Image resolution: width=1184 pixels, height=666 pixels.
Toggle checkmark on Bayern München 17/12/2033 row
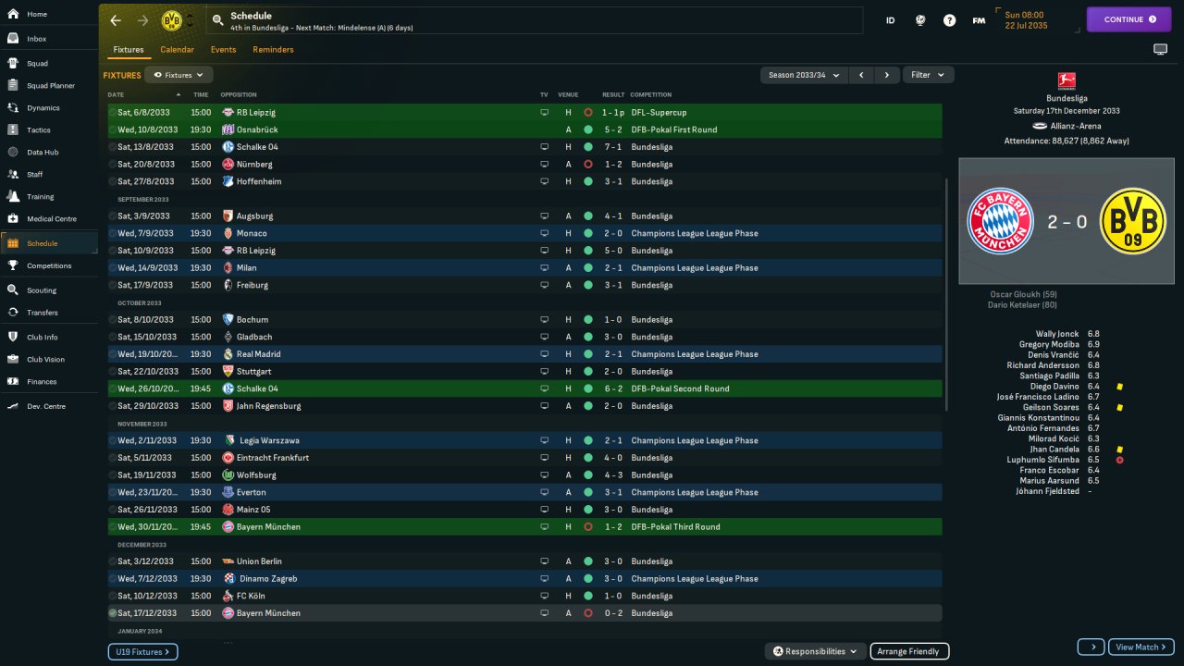113,613
